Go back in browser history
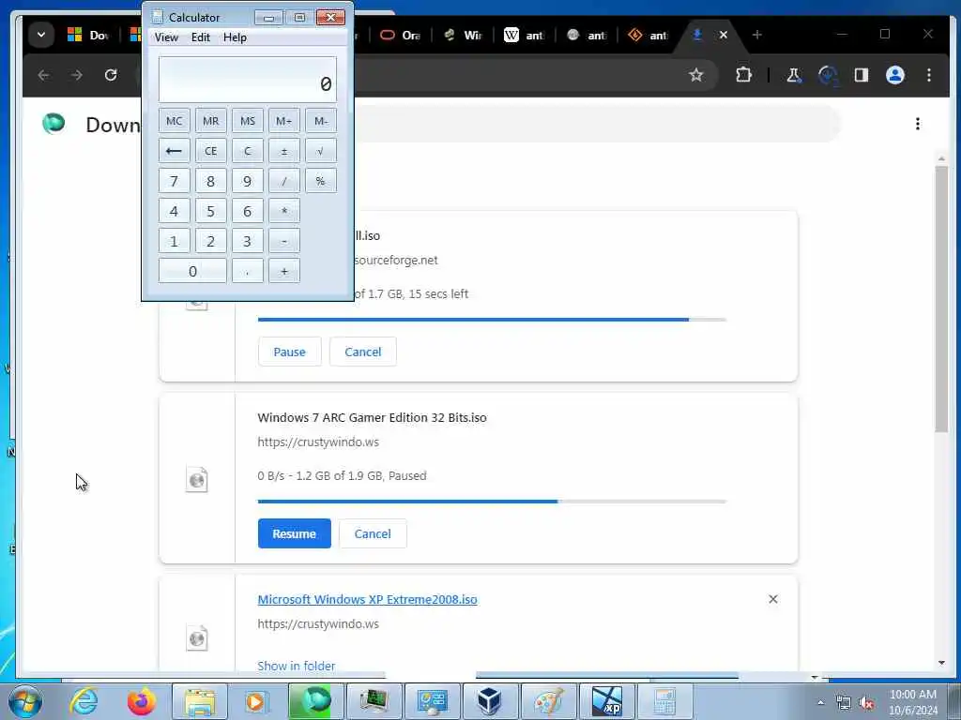This screenshot has height=720, width=961. (43, 75)
